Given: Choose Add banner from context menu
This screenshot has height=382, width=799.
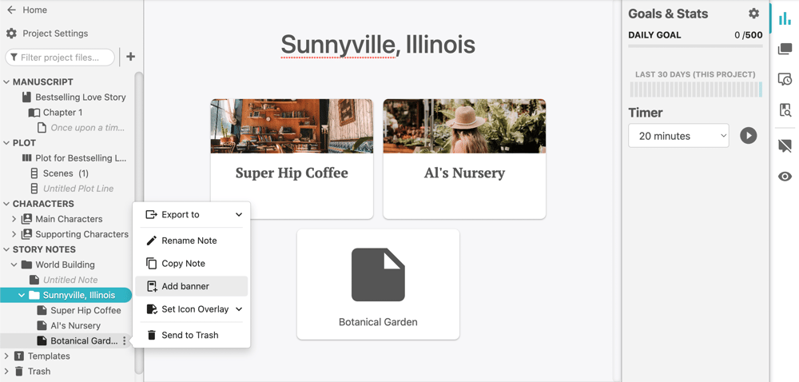Looking at the screenshot, I should click(x=192, y=286).
